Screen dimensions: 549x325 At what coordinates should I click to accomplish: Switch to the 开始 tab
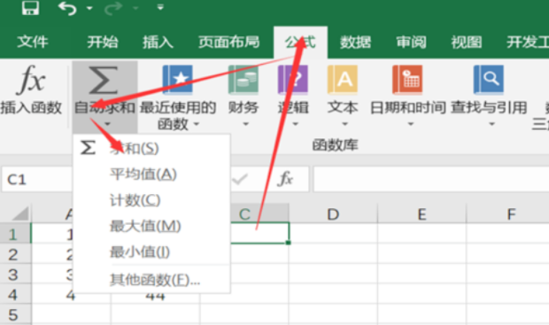(103, 42)
